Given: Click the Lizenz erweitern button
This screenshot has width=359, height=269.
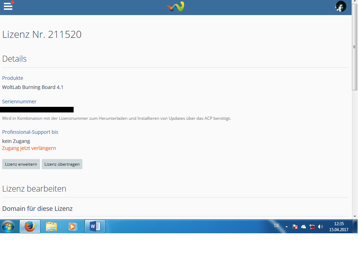Looking at the screenshot, I should pos(21,164).
